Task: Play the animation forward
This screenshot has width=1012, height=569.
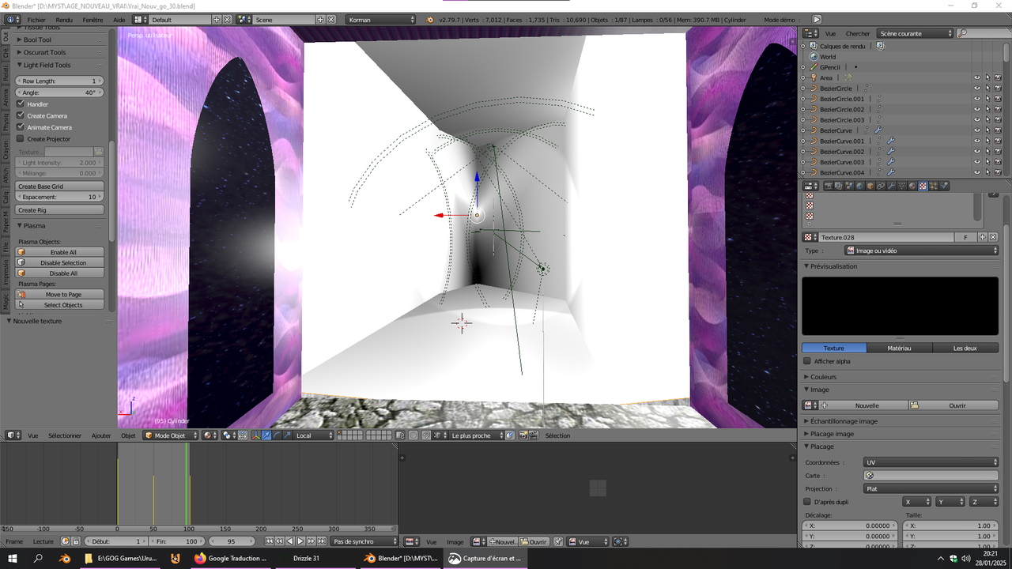Action: 300,541
